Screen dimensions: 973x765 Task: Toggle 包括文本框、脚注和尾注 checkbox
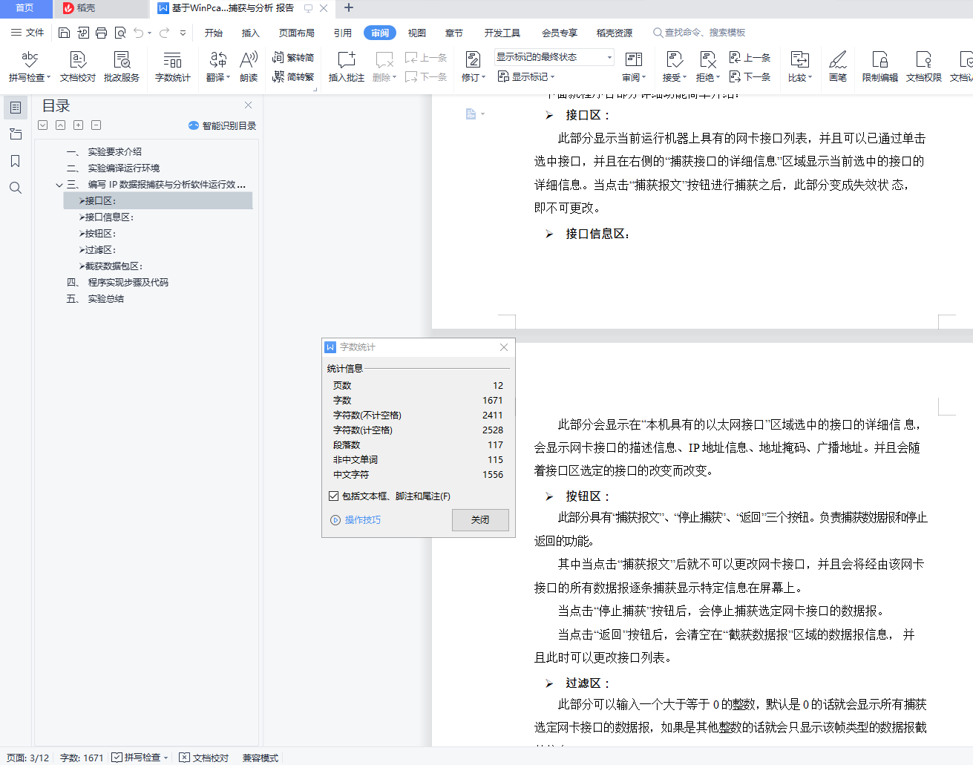pyautogui.click(x=334, y=496)
